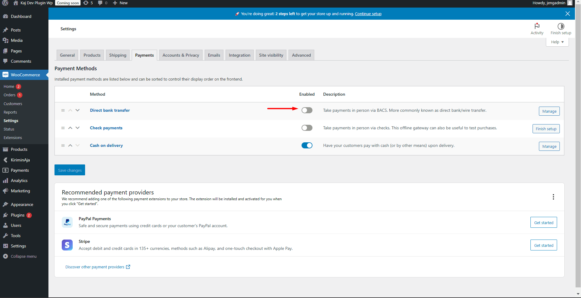
Task: Open the Help dropdown
Action: (557, 42)
